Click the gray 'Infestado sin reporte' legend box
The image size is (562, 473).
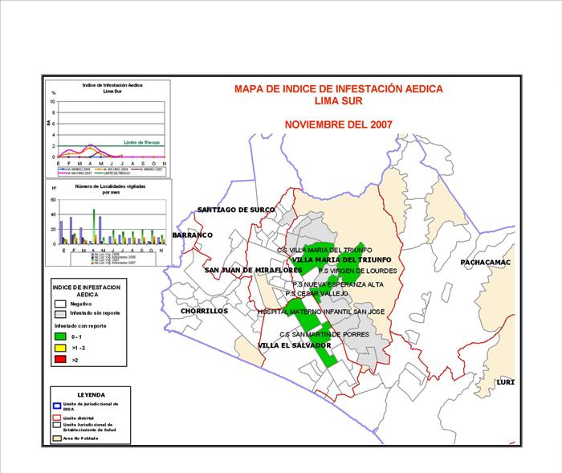(60, 314)
